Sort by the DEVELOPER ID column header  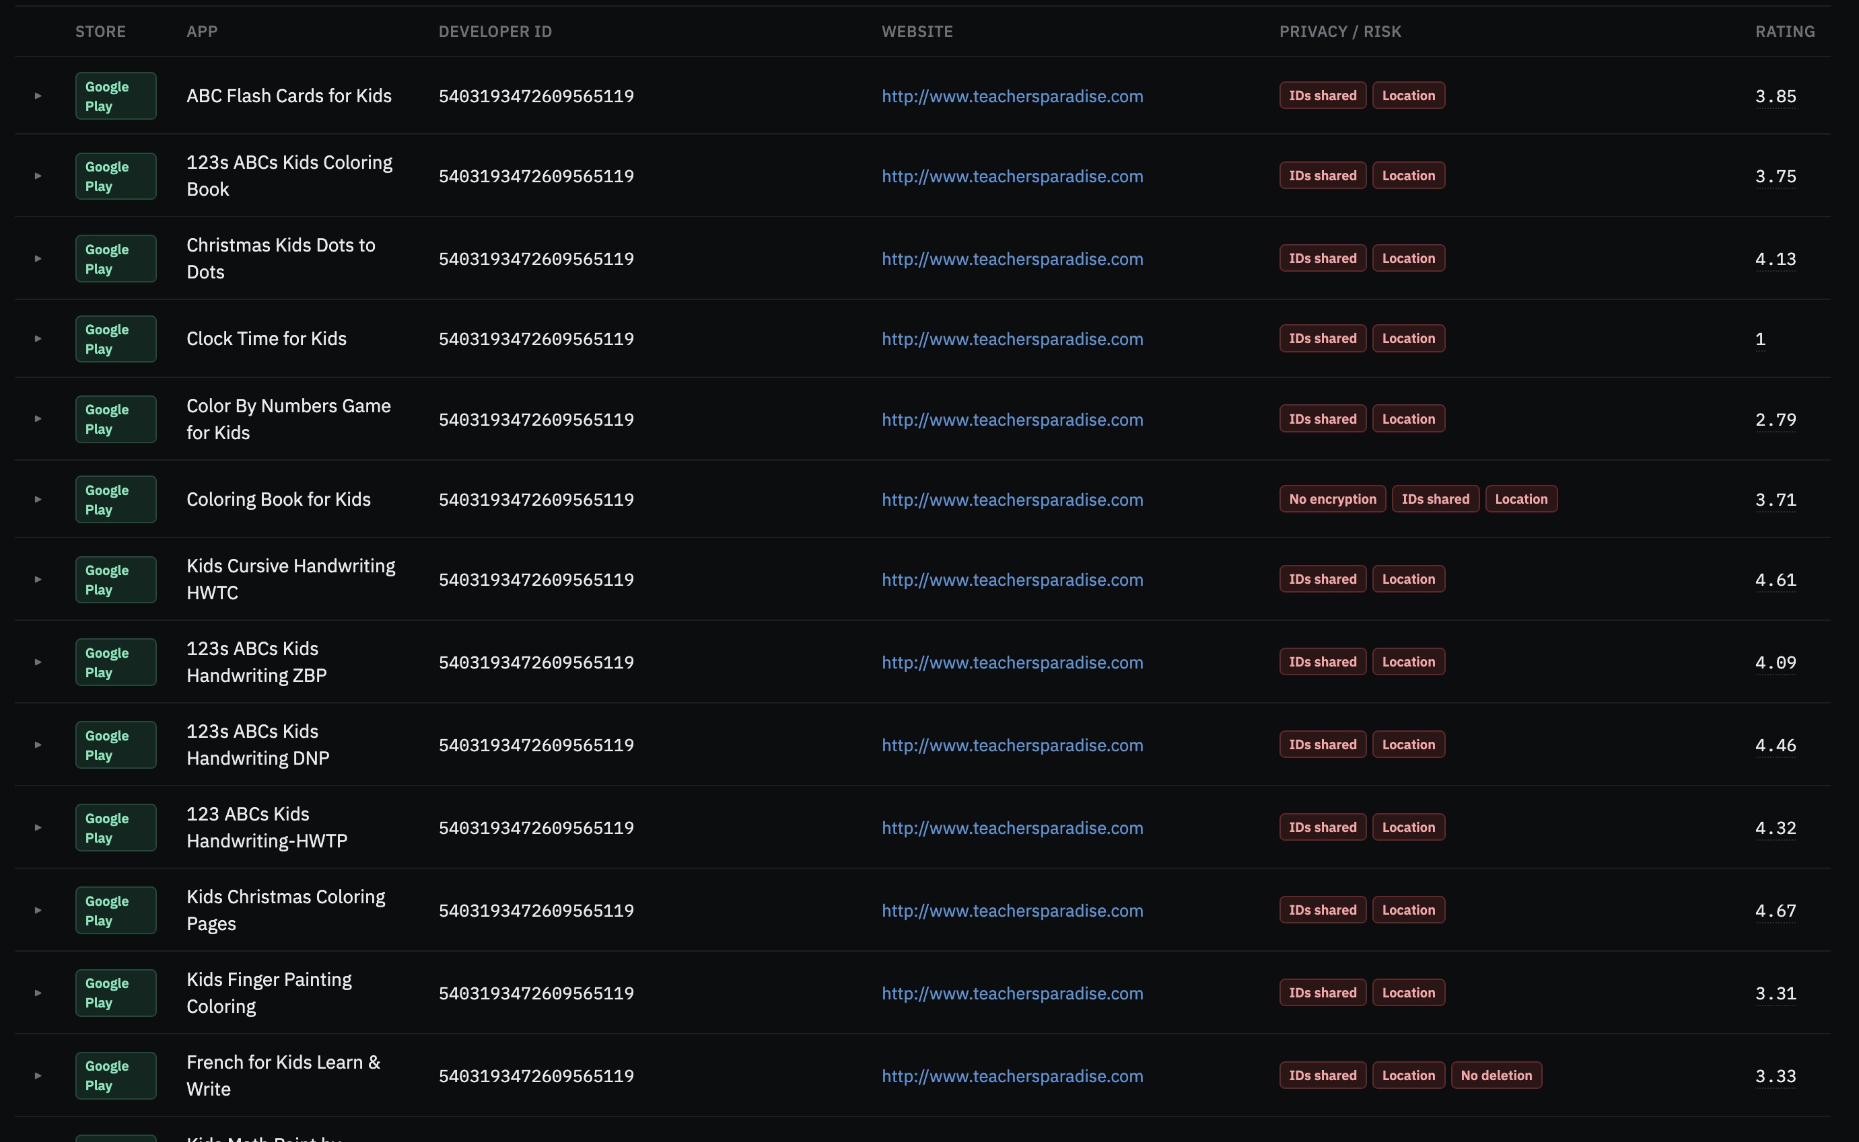pyautogui.click(x=495, y=32)
